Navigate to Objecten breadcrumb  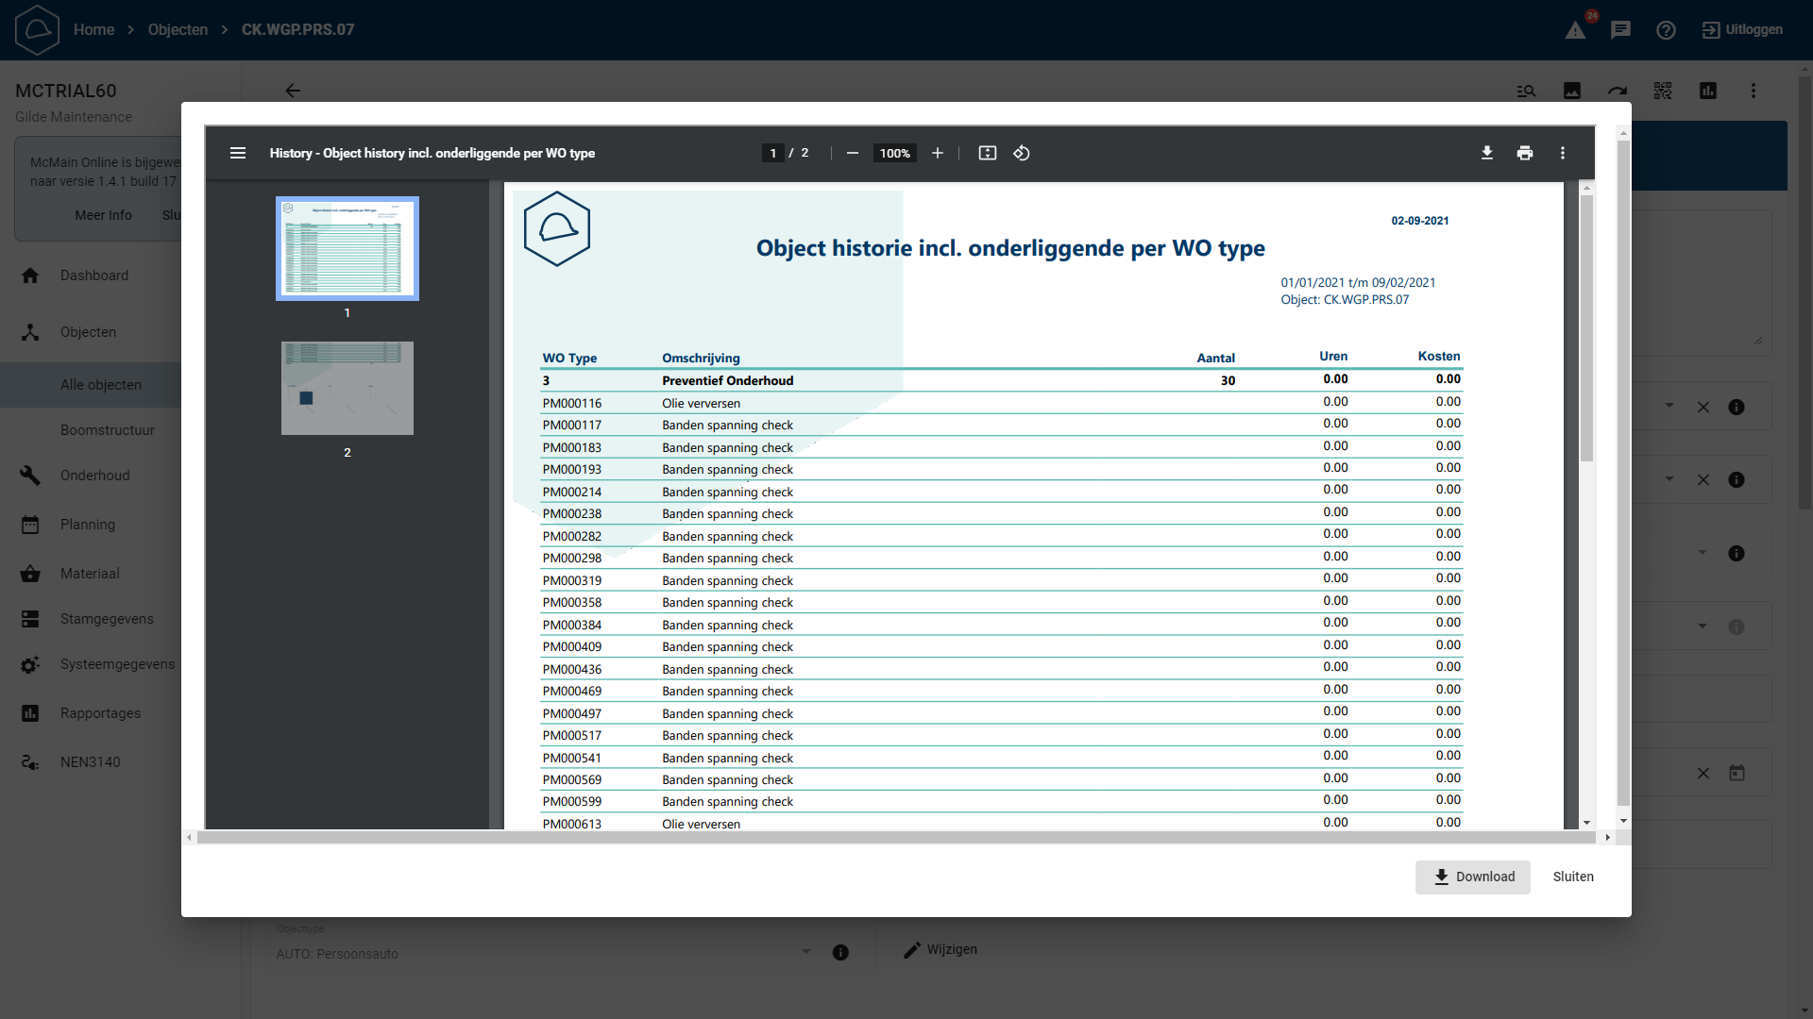click(x=178, y=30)
